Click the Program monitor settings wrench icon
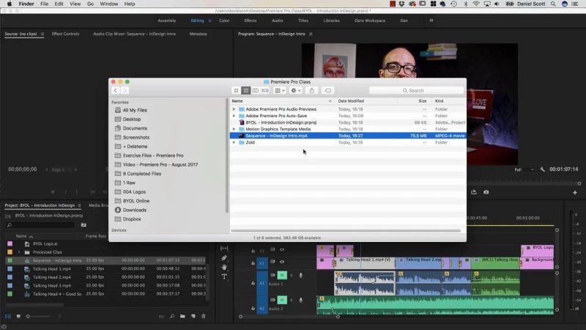The width and height of the screenshot is (586, 330). (542, 169)
